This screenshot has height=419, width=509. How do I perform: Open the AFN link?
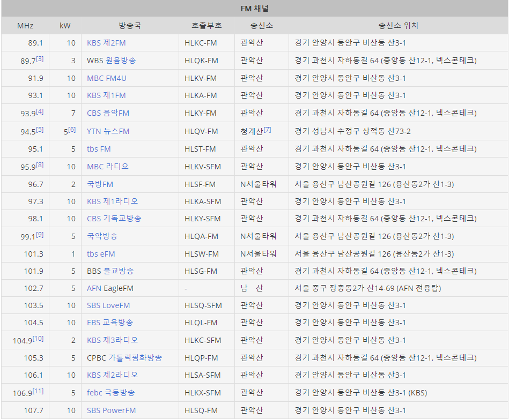[94, 288]
